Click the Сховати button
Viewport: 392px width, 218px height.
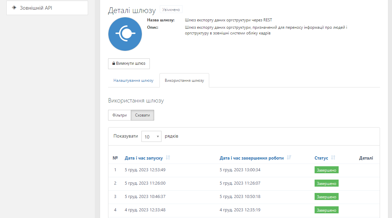coord(142,115)
